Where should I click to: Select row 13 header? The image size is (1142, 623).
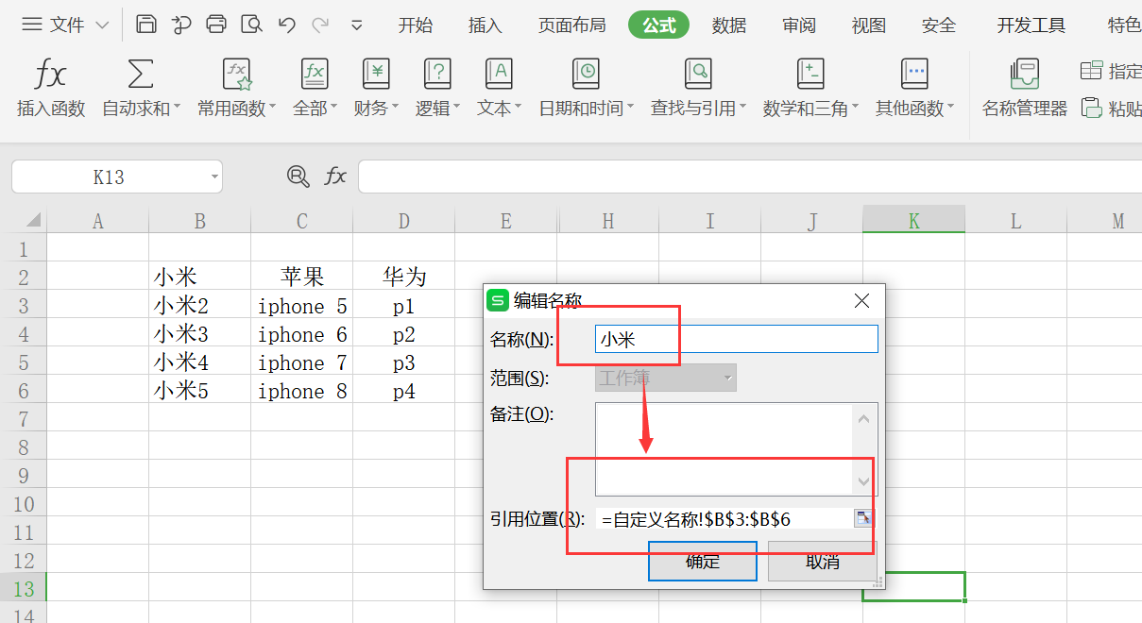tap(24, 588)
